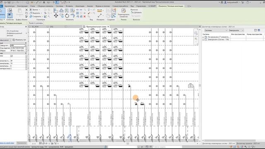The image size is (265, 149).
Task: Open the Properties help link at the bottom left
Action: pos(7,143)
